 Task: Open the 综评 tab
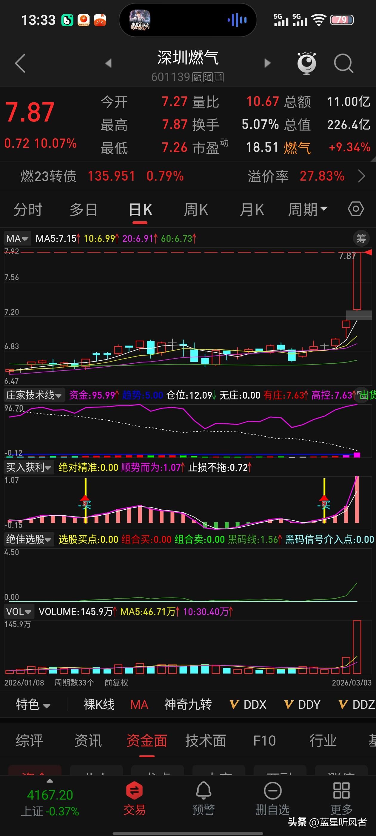(x=29, y=740)
